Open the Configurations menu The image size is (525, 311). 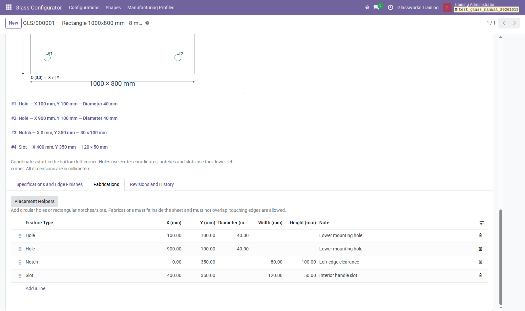(84, 8)
